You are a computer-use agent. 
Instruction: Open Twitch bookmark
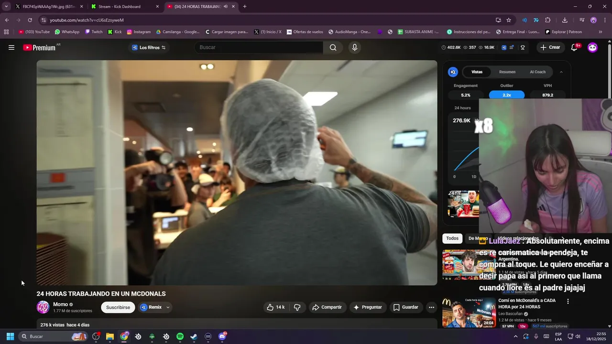(x=94, y=32)
